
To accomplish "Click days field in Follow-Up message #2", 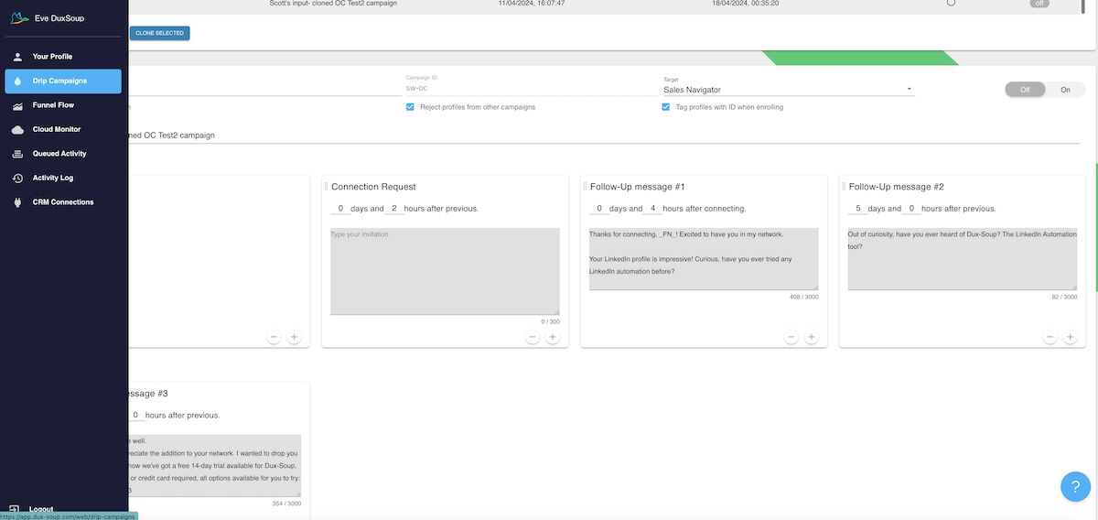I will (x=858, y=209).
